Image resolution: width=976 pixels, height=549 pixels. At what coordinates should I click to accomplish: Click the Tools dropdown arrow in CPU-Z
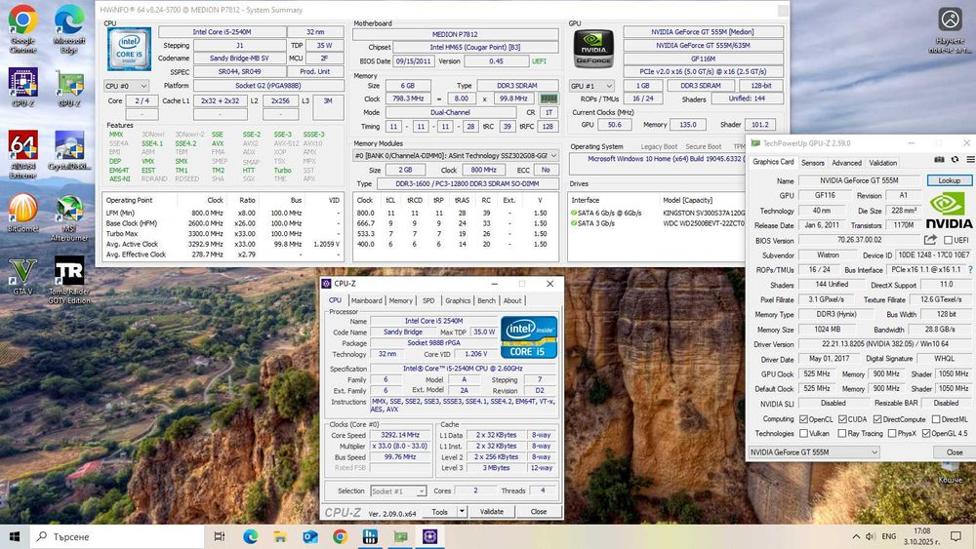click(x=462, y=511)
